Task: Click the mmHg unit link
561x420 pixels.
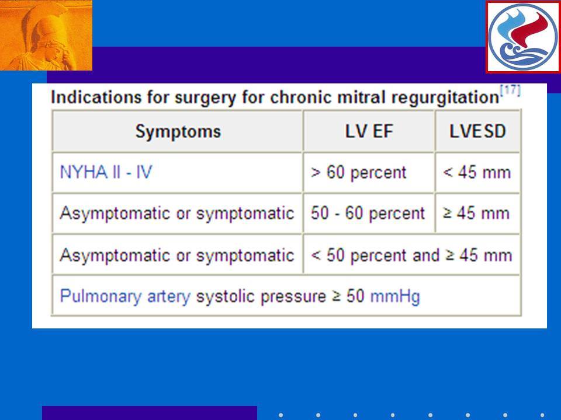Action: coord(395,296)
